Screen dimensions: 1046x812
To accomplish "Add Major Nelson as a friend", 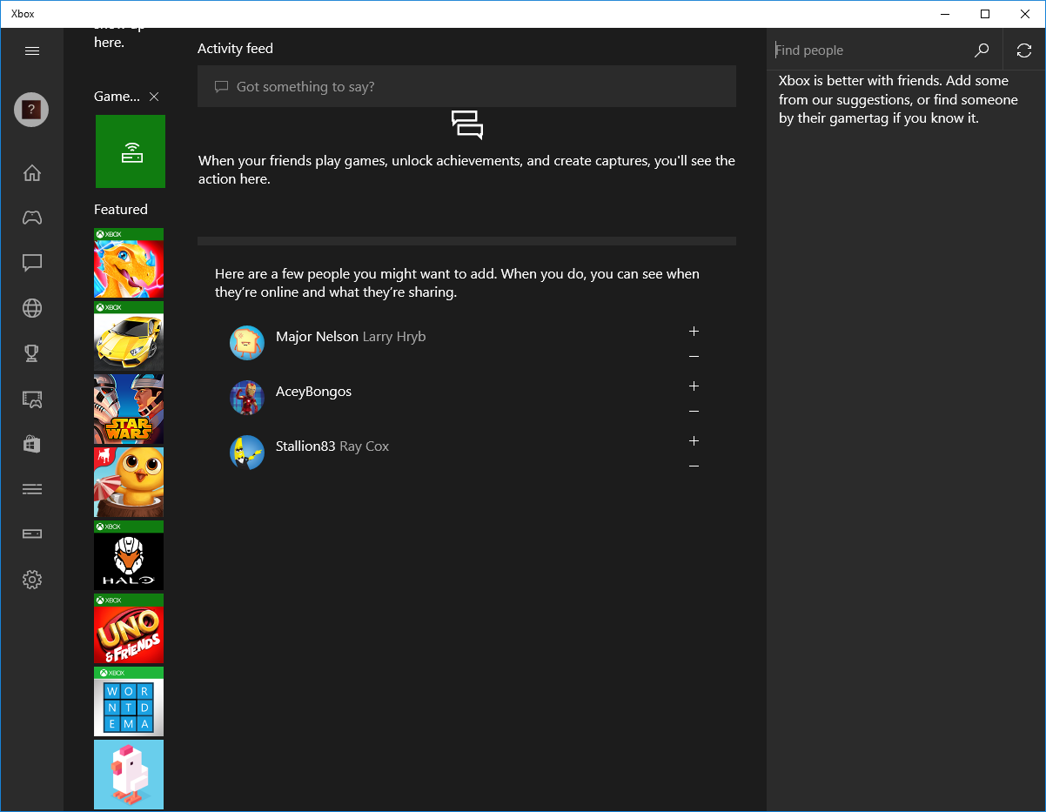I will pos(694,332).
